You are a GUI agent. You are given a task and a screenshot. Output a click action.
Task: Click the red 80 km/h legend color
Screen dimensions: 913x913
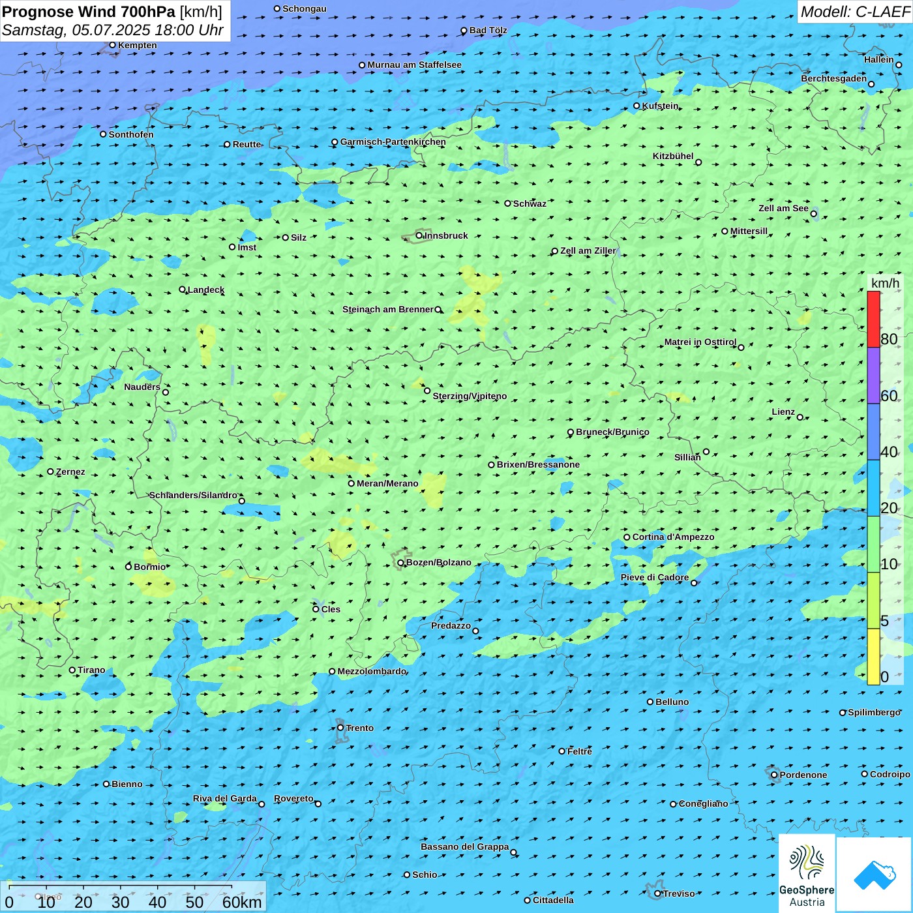tap(873, 320)
